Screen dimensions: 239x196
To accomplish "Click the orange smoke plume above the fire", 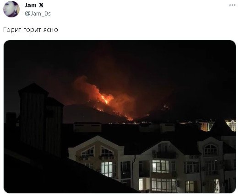I will pyautogui.click(x=87, y=87).
